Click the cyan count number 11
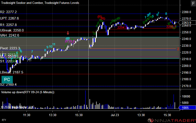 click(x=54, y=44)
